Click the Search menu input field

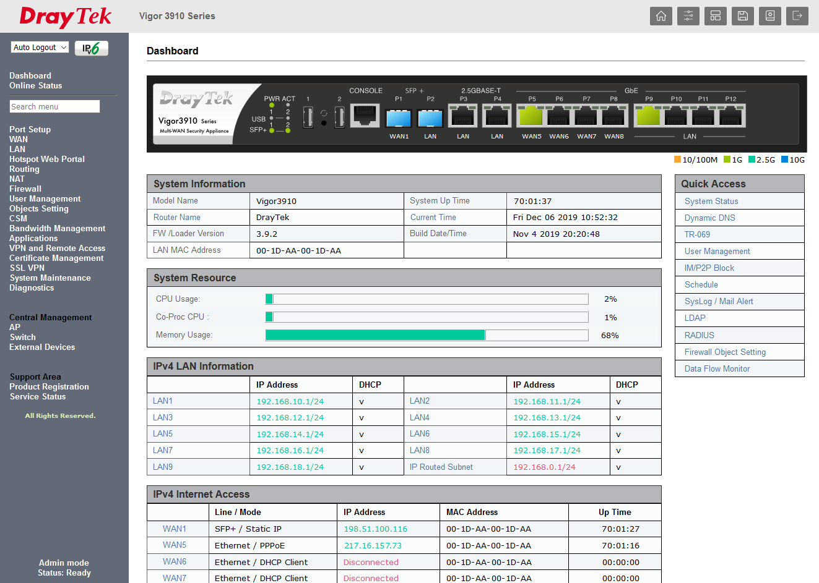click(54, 107)
